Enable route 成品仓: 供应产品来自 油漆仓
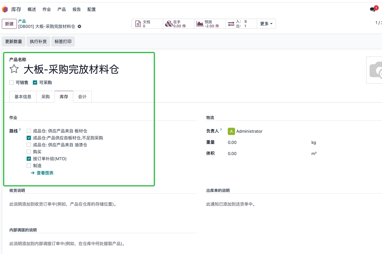382x254 pixels. coord(29,145)
